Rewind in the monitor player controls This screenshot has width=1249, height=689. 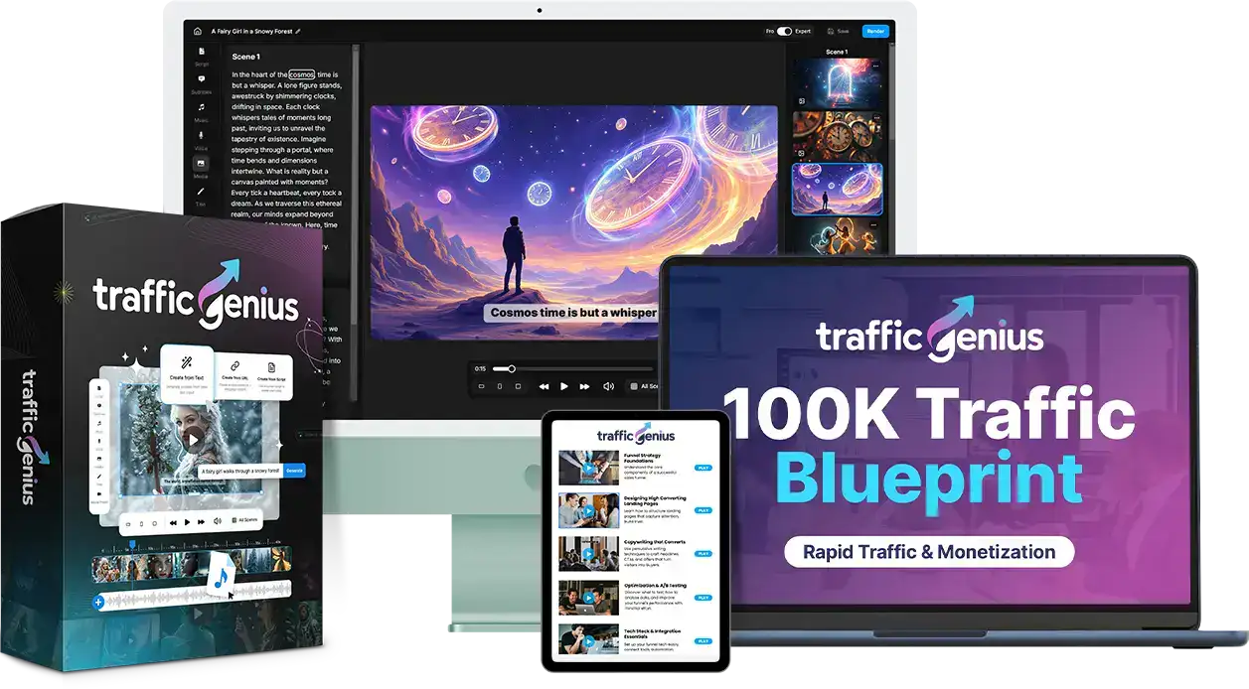pos(544,386)
